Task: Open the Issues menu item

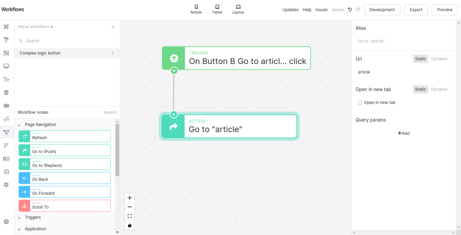Action: (x=321, y=9)
